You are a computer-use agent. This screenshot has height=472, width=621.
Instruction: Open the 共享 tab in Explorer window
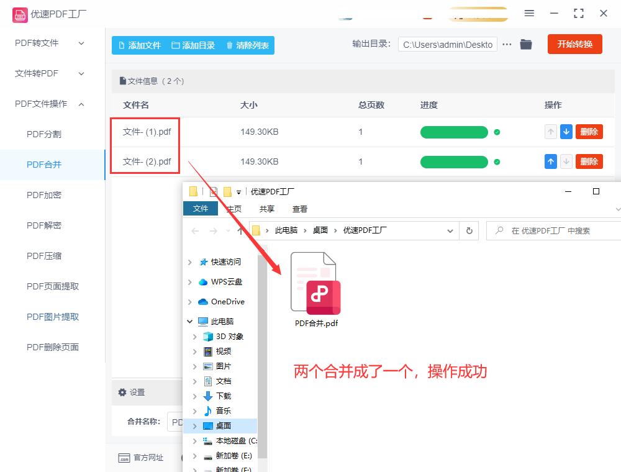click(266, 209)
